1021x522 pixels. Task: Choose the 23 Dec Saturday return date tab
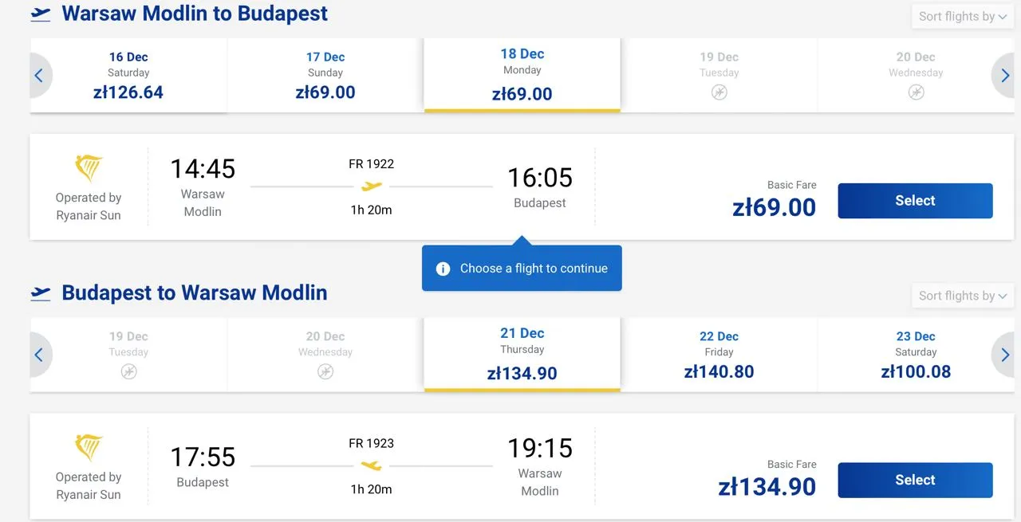[916, 355]
